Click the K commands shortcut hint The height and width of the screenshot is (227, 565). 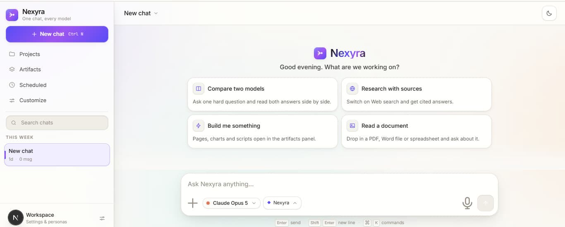(383, 223)
